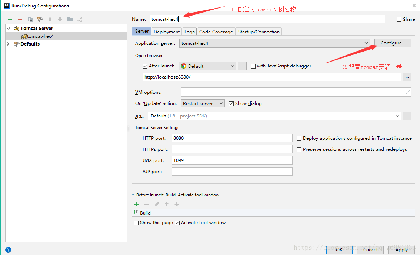Viewport: 420px width, 255px height.
Task: Click the Apply button
Action: coord(401,250)
